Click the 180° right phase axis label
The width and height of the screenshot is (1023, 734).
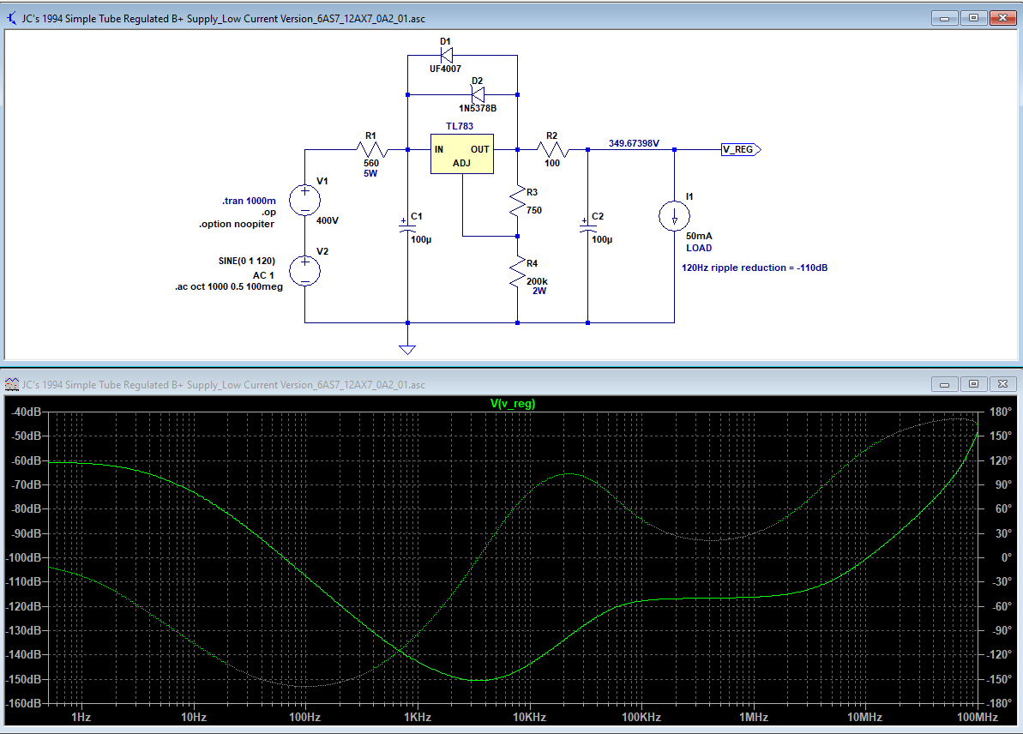pyautogui.click(x=1000, y=412)
